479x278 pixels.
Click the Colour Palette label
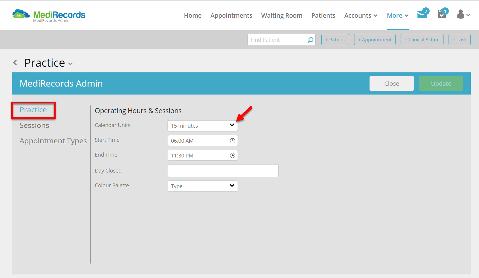tap(112, 186)
